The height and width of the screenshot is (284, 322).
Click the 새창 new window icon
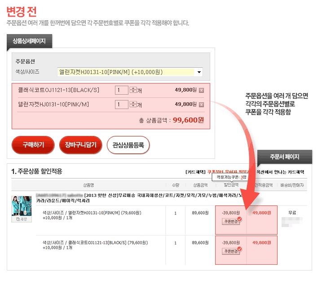tap(19, 219)
